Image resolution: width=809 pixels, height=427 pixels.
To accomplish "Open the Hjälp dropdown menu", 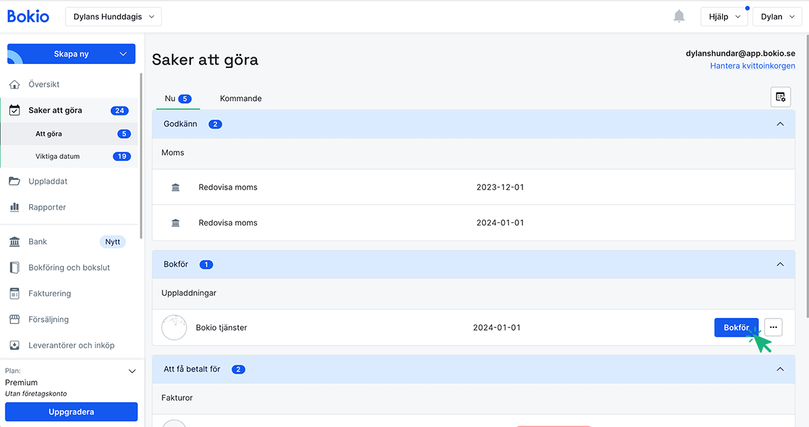I will (x=724, y=17).
